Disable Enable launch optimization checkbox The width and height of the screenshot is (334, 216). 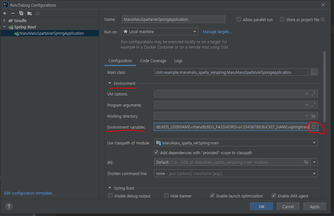pyautogui.click(x=212, y=196)
